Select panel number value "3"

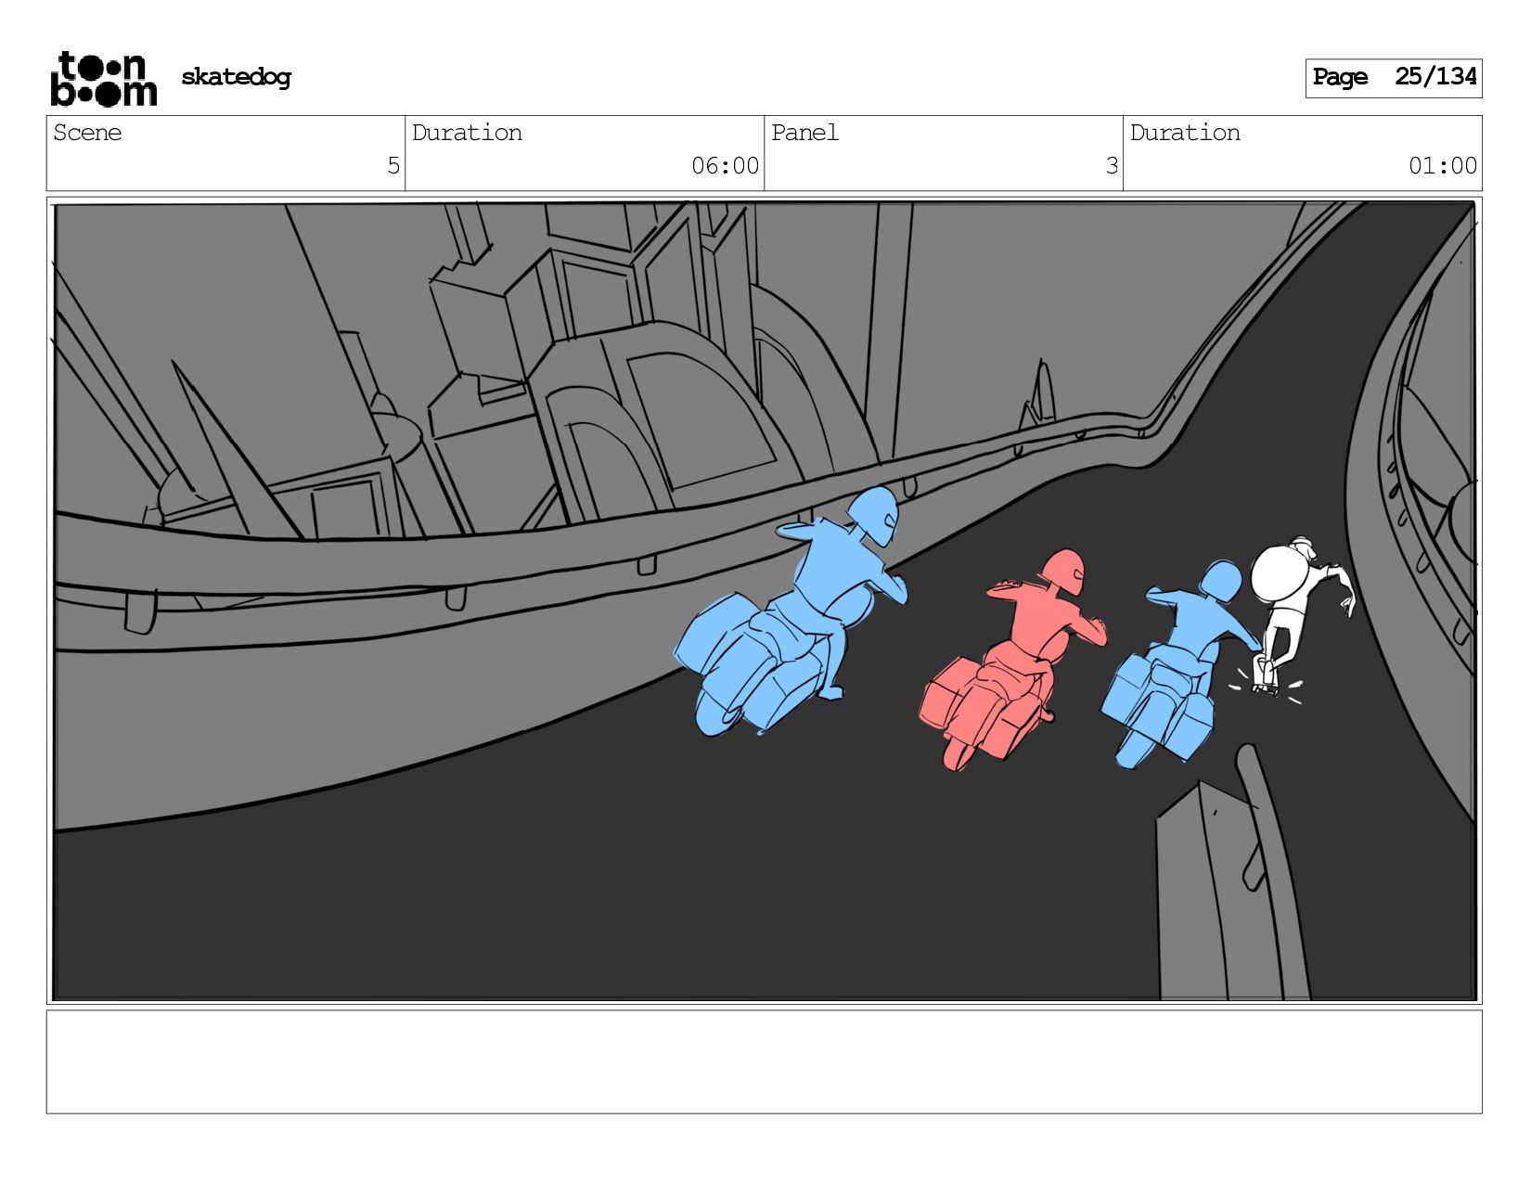click(1112, 166)
